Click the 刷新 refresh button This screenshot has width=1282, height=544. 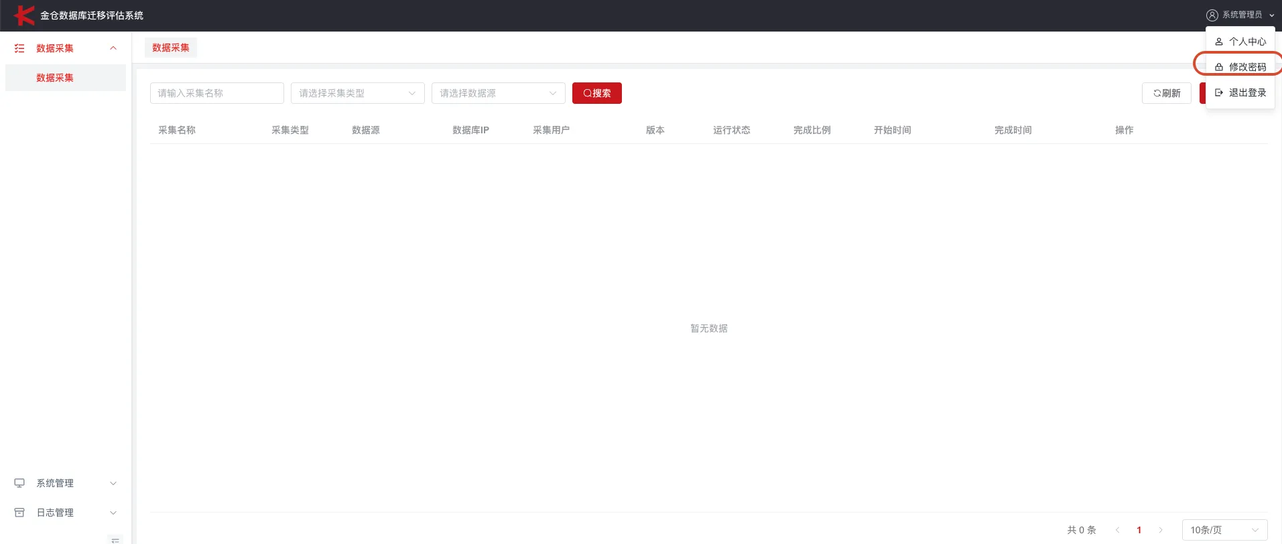coord(1167,93)
